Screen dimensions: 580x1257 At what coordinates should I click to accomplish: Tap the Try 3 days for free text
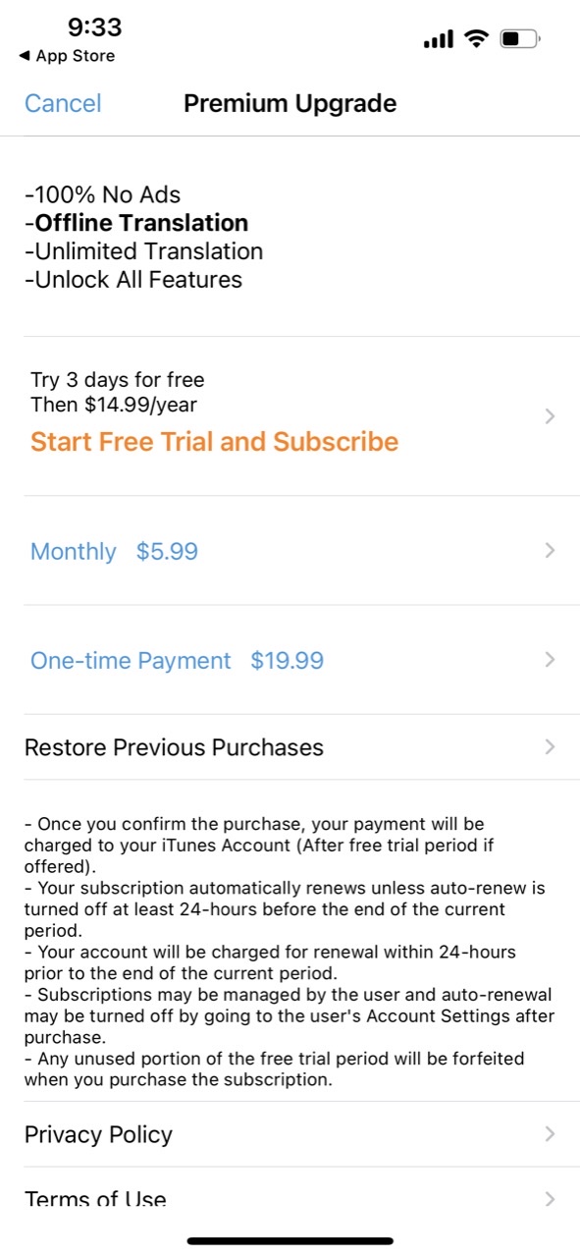point(118,380)
